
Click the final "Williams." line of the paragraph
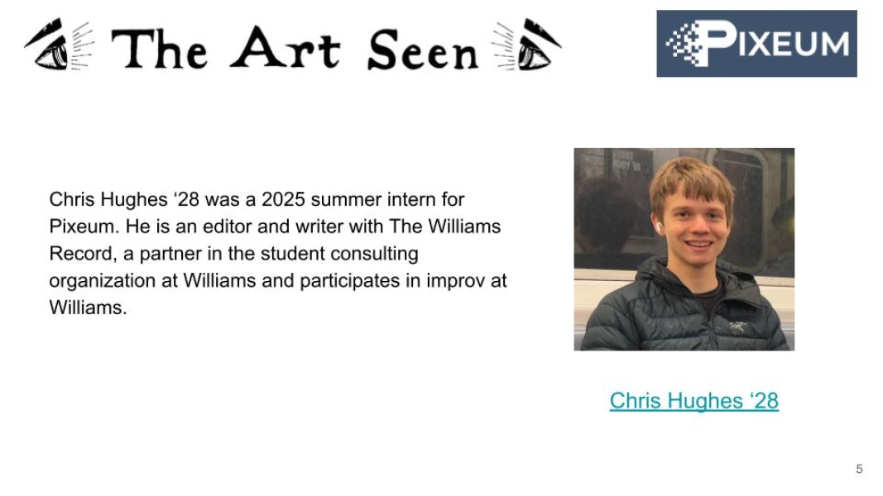coord(88,308)
